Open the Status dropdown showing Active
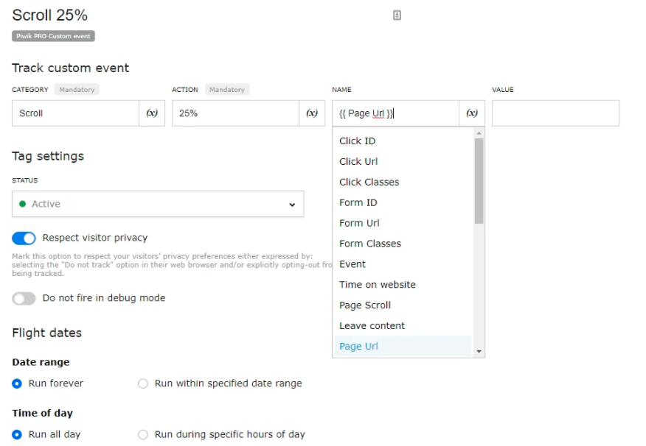Image resolution: width=646 pixels, height=446 pixels. click(x=158, y=204)
